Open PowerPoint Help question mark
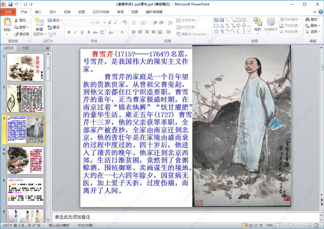This screenshot has width=324, height=229. [x=320, y=12]
